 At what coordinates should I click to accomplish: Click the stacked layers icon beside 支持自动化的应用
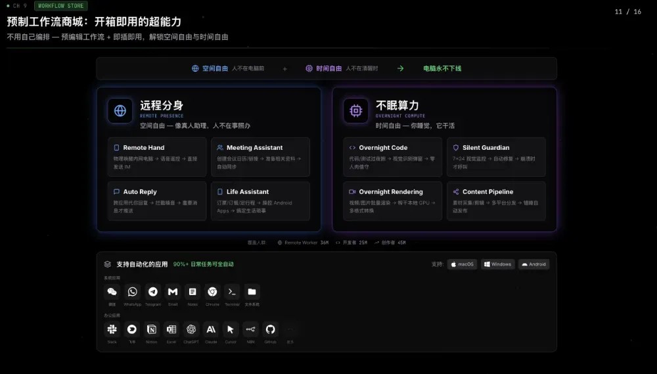tap(108, 264)
